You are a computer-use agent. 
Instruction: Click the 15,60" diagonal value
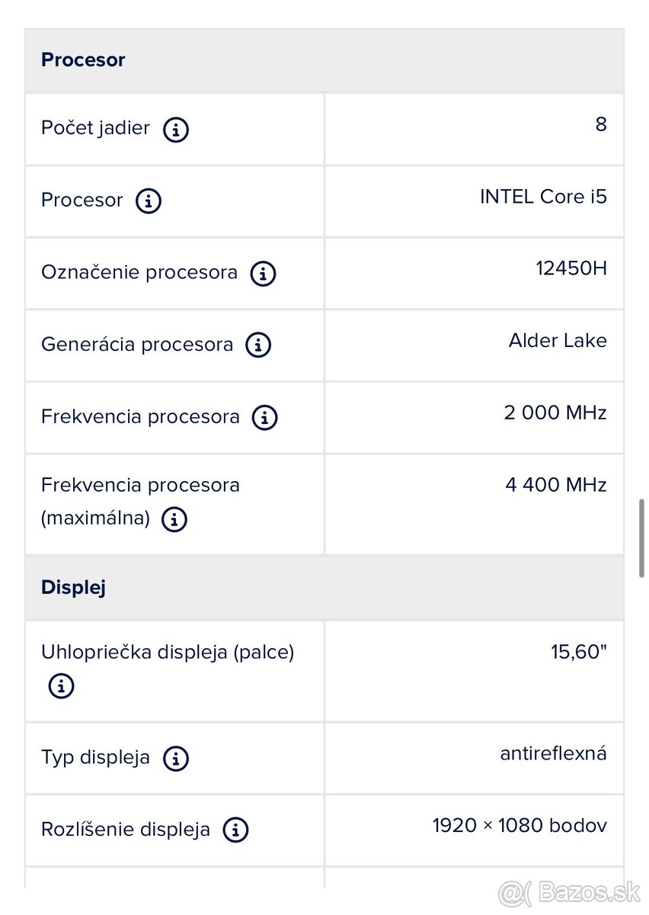(578, 652)
